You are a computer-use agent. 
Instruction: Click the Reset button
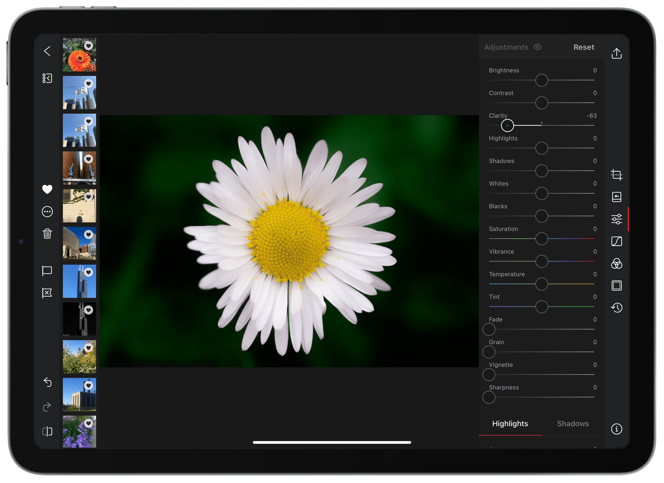[x=584, y=47]
